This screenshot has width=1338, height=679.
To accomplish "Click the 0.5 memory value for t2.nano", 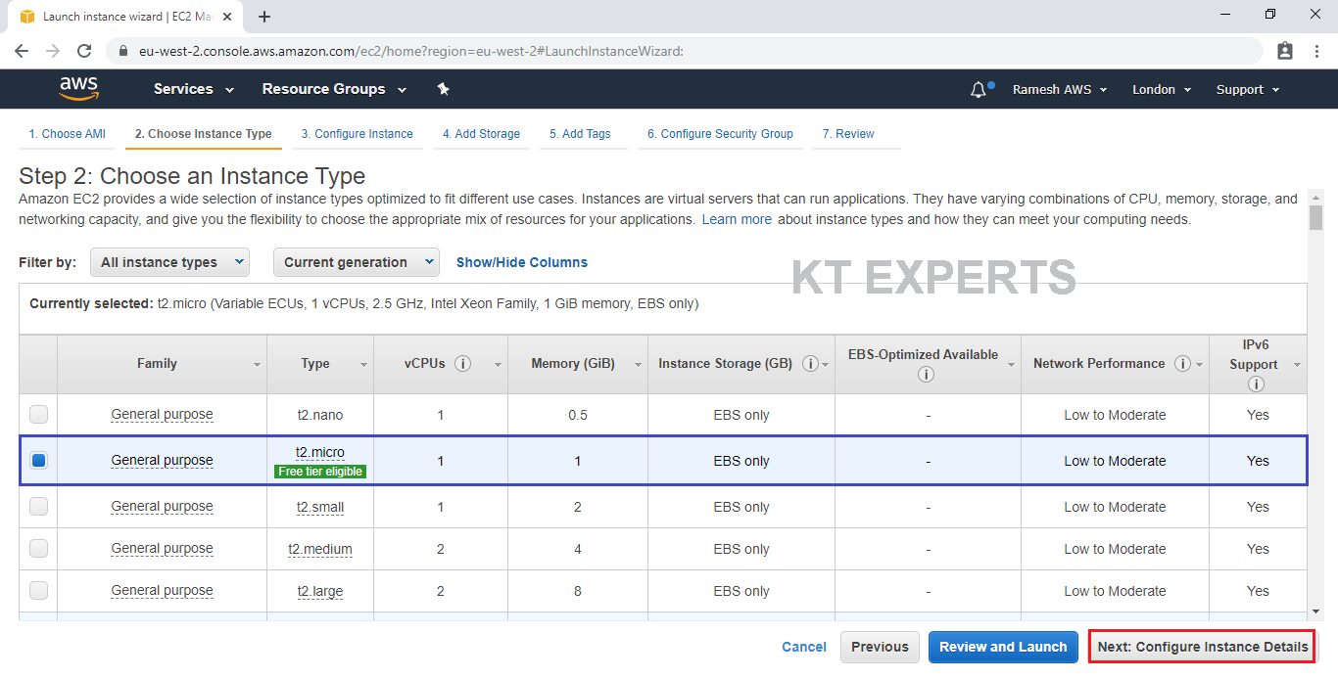I will pos(578,415).
